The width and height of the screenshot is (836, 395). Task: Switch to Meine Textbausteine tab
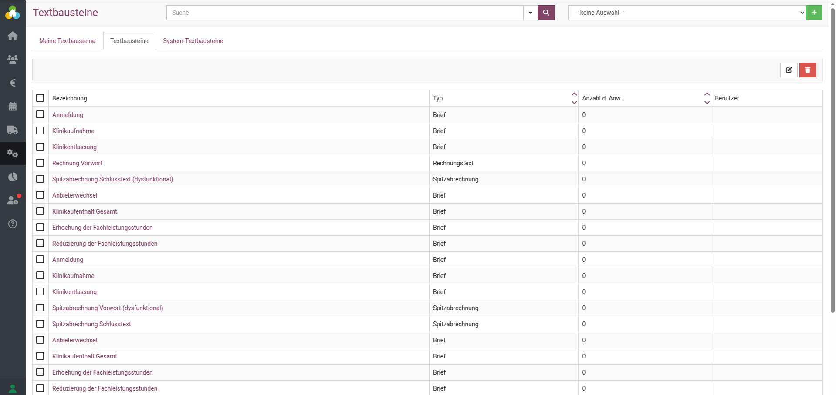(x=67, y=41)
